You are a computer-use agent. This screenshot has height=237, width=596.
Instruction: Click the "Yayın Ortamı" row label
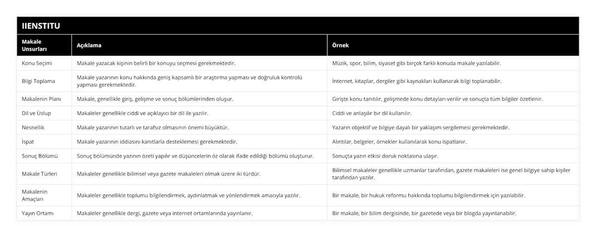38,213
